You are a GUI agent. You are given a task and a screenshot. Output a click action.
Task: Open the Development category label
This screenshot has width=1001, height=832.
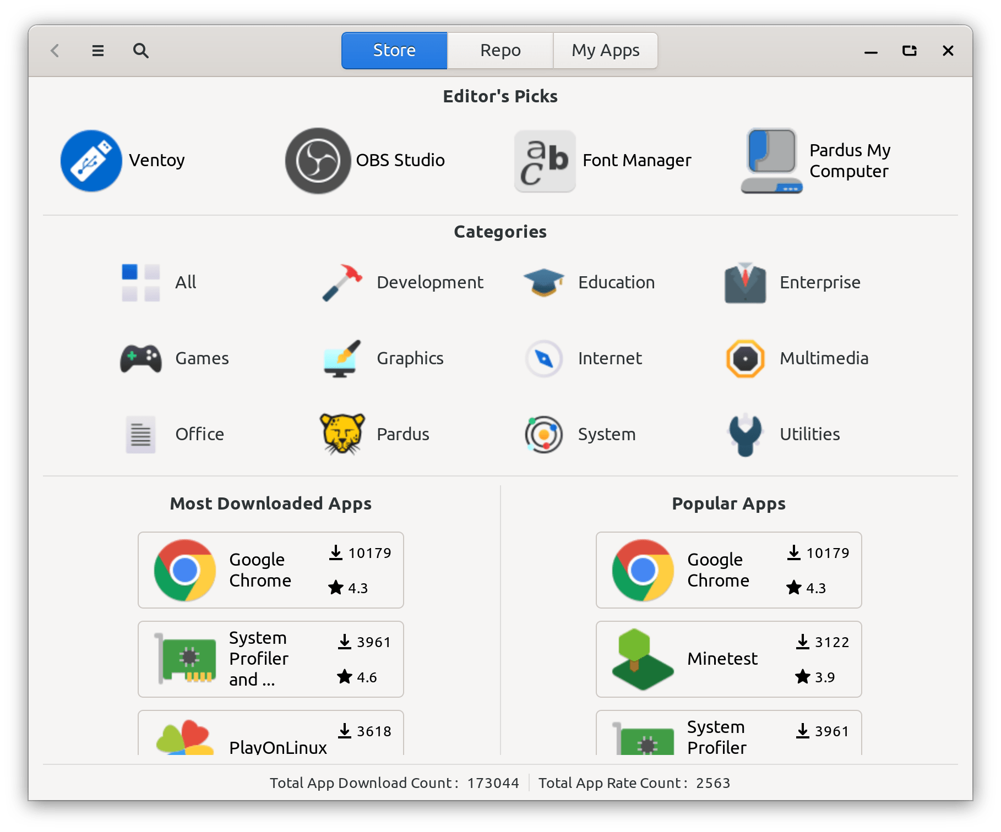430,282
